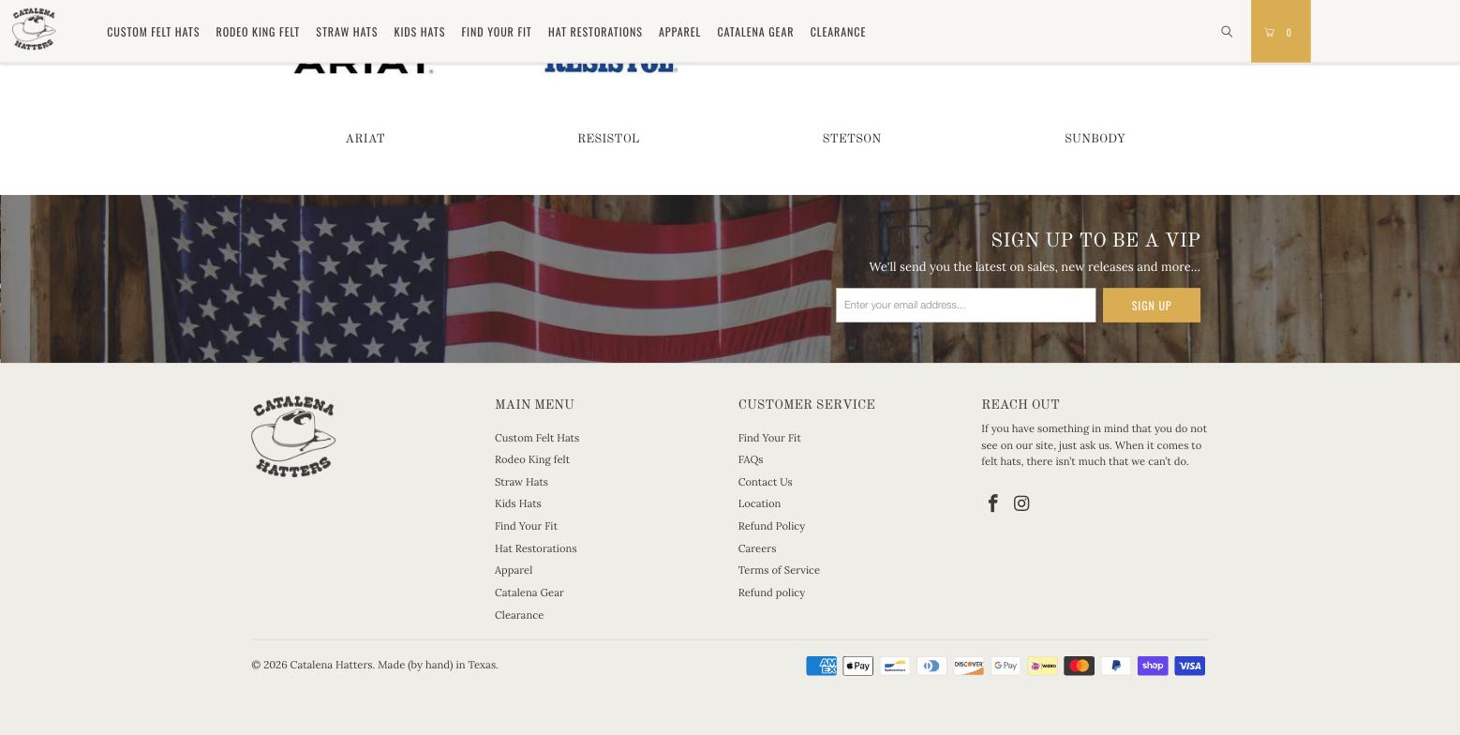Click the Mastercard payment icon

pos(1079,666)
